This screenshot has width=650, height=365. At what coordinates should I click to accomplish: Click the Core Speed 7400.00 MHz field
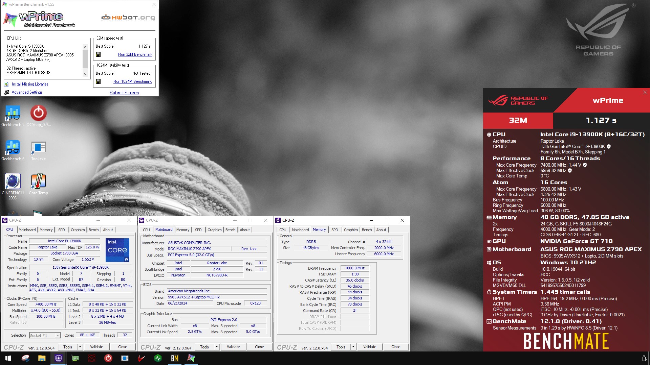pos(46,304)
